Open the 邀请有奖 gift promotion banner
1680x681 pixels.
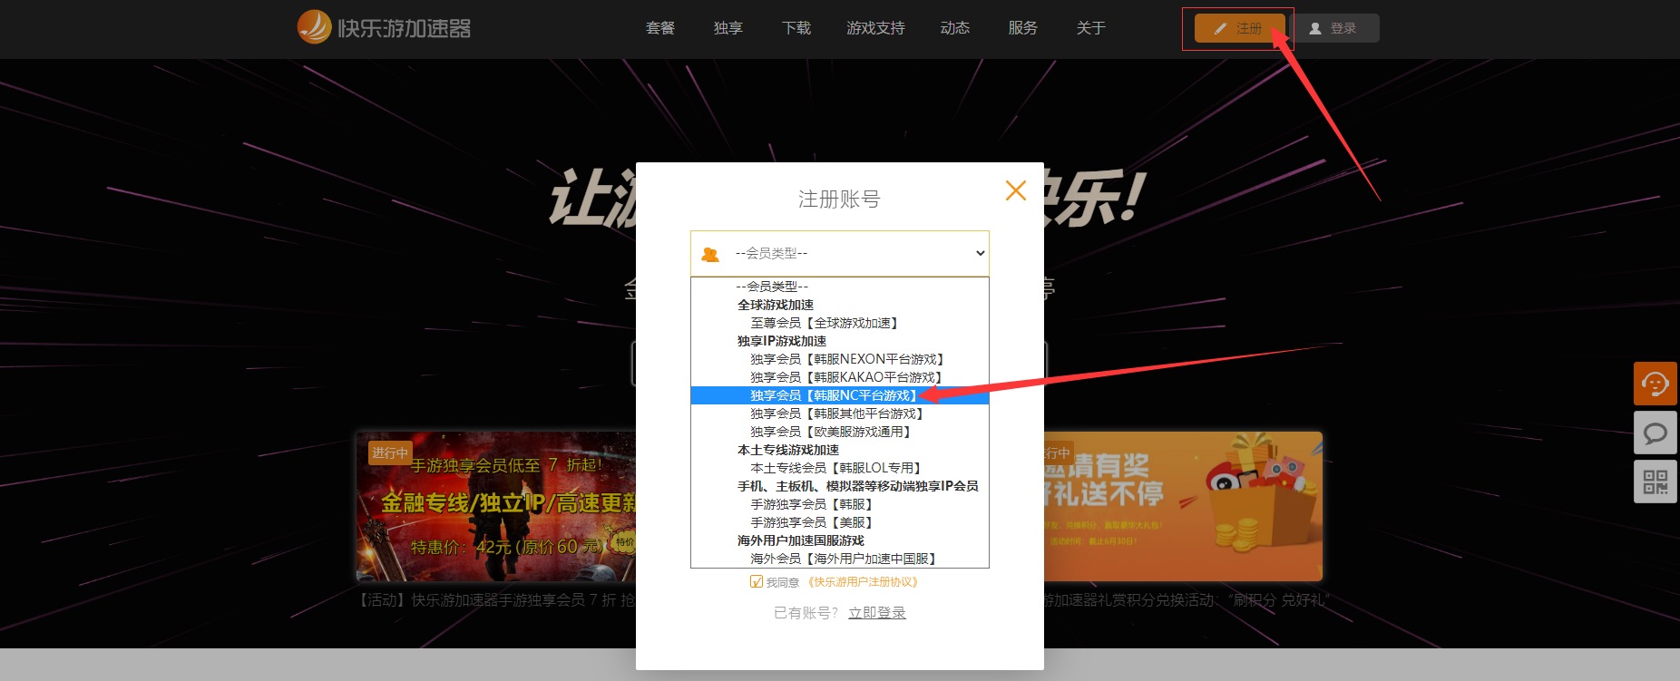point(1183,506)
